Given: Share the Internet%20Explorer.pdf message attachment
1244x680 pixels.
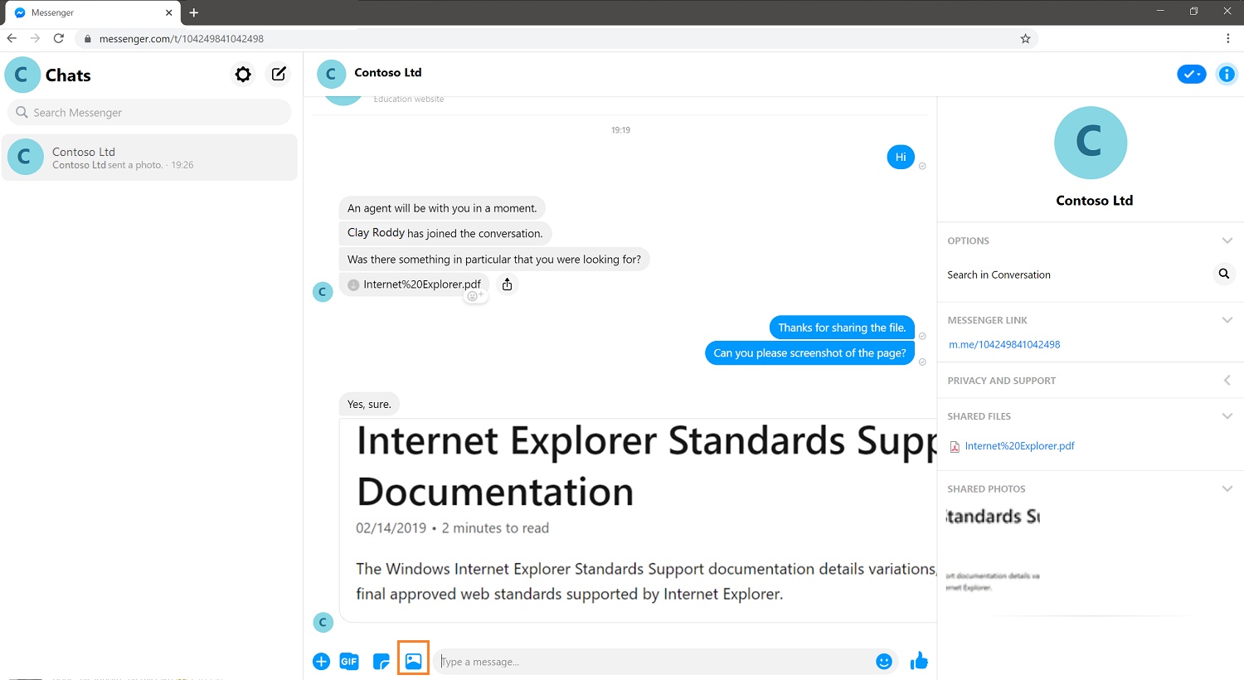Looking at the screenshot, I should [507, 284].
